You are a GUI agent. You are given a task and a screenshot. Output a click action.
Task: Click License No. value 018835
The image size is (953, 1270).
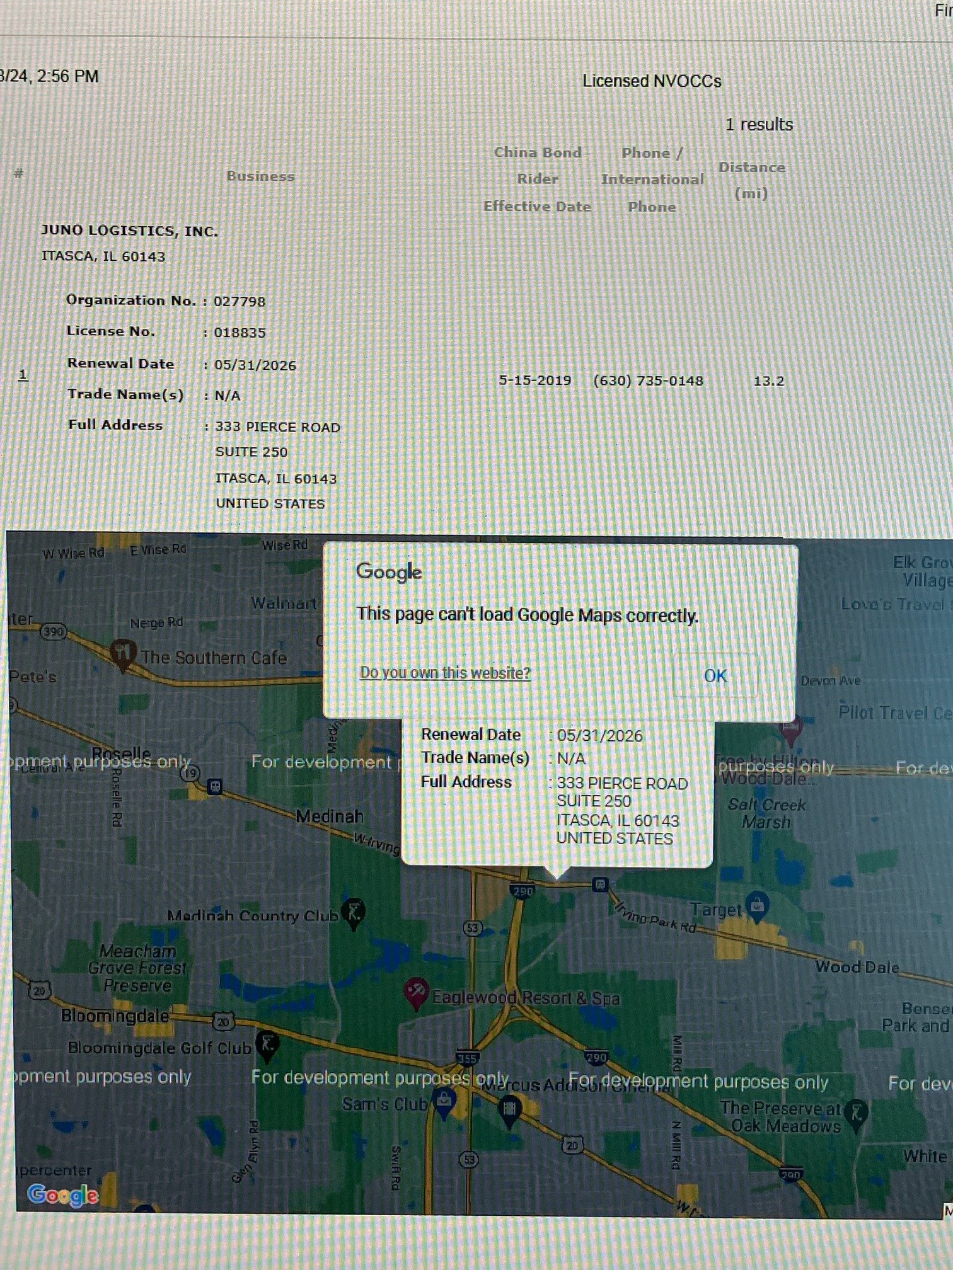click(x=240, y=333)
